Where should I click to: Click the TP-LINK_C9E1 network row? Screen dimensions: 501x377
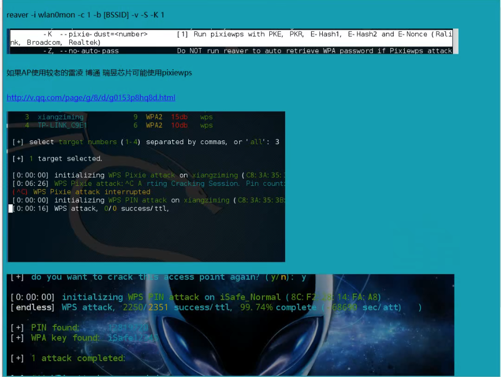click(119, 125)
